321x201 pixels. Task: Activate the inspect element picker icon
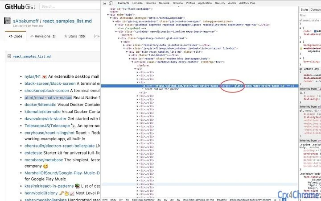point(105,3)
